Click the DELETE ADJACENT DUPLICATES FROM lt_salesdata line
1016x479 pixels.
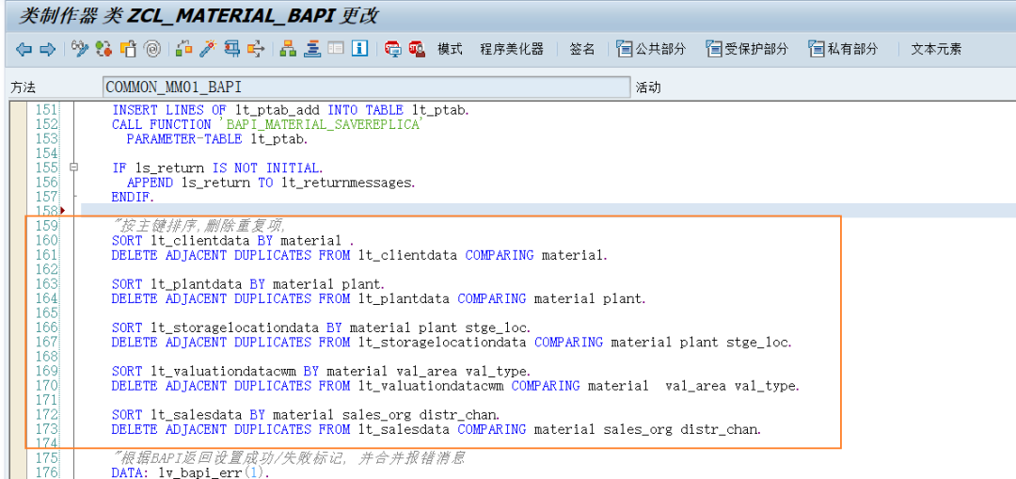click(x=437, y=429)
